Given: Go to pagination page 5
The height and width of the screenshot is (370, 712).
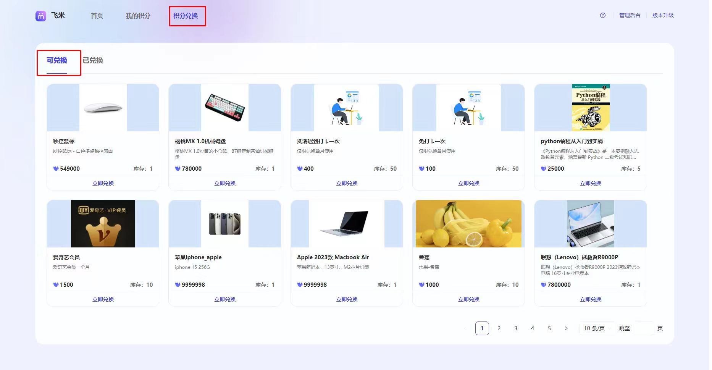Looking at the screenshot, I should [549, 328].
